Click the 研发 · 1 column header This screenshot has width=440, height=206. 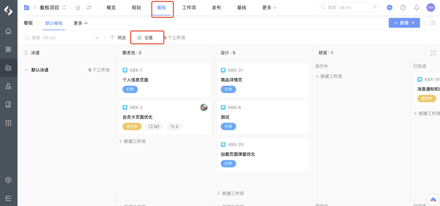(x=326, y=53)
